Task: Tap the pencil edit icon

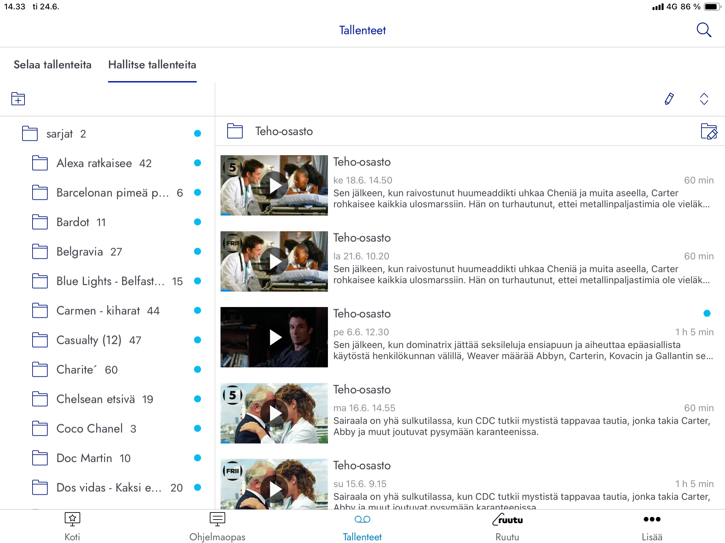Action: (669, 99)
